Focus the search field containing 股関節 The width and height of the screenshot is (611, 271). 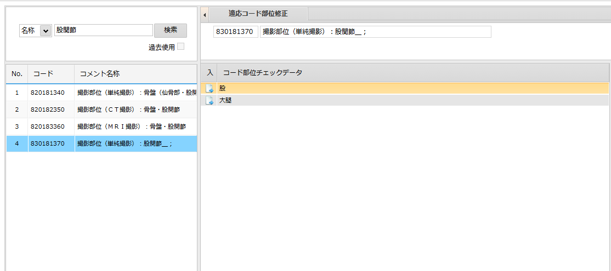pyautogui.click(x=104, y=30)
